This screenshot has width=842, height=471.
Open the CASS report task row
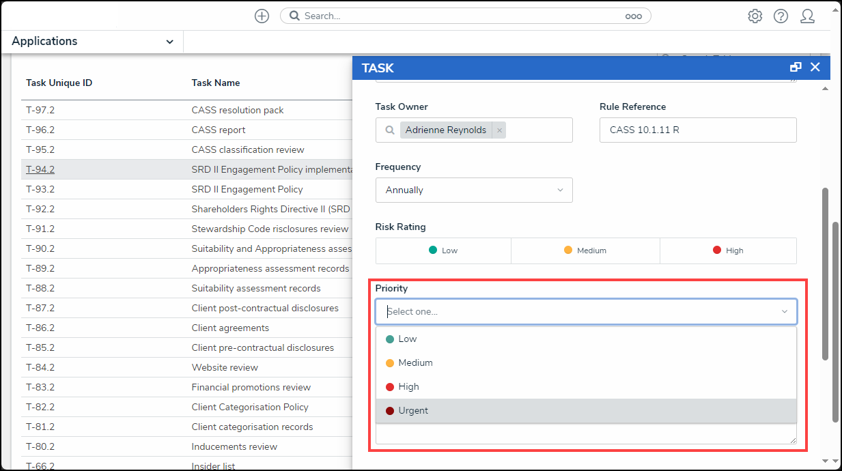tap(219, 130)
